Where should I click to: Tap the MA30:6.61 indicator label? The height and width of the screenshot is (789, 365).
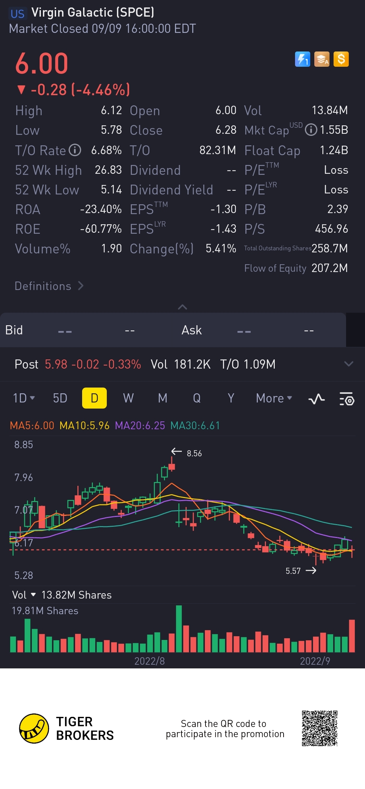[x=195, y=425]
